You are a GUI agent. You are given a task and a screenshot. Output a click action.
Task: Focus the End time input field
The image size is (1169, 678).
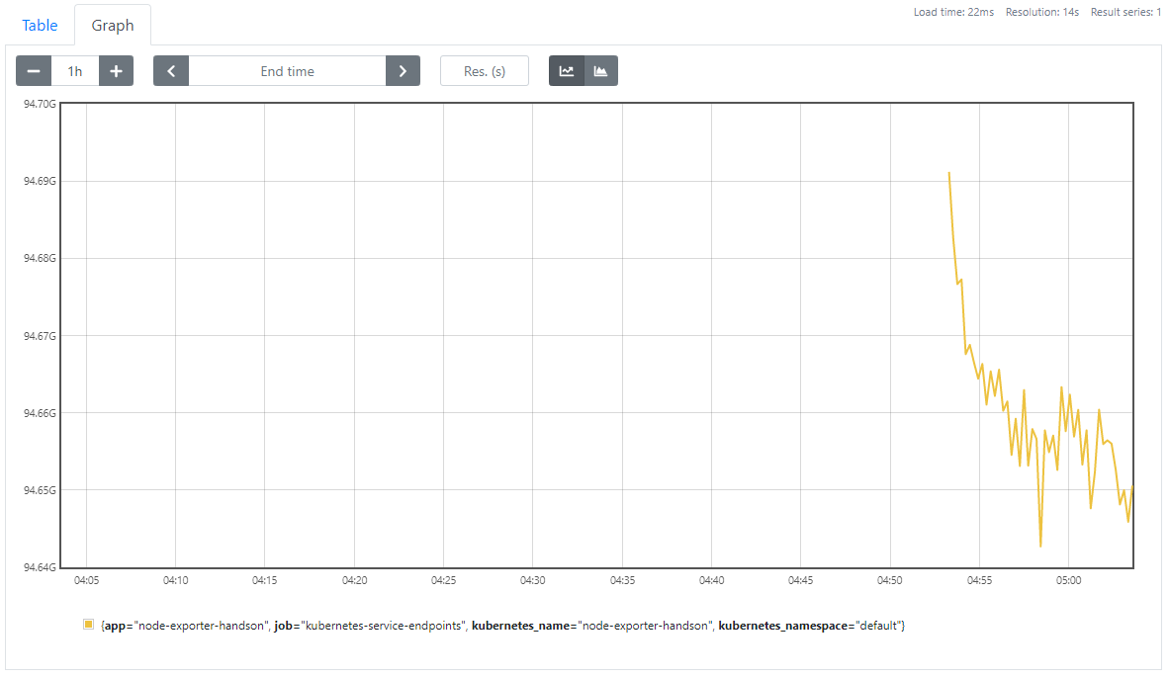tap(287, 71)
